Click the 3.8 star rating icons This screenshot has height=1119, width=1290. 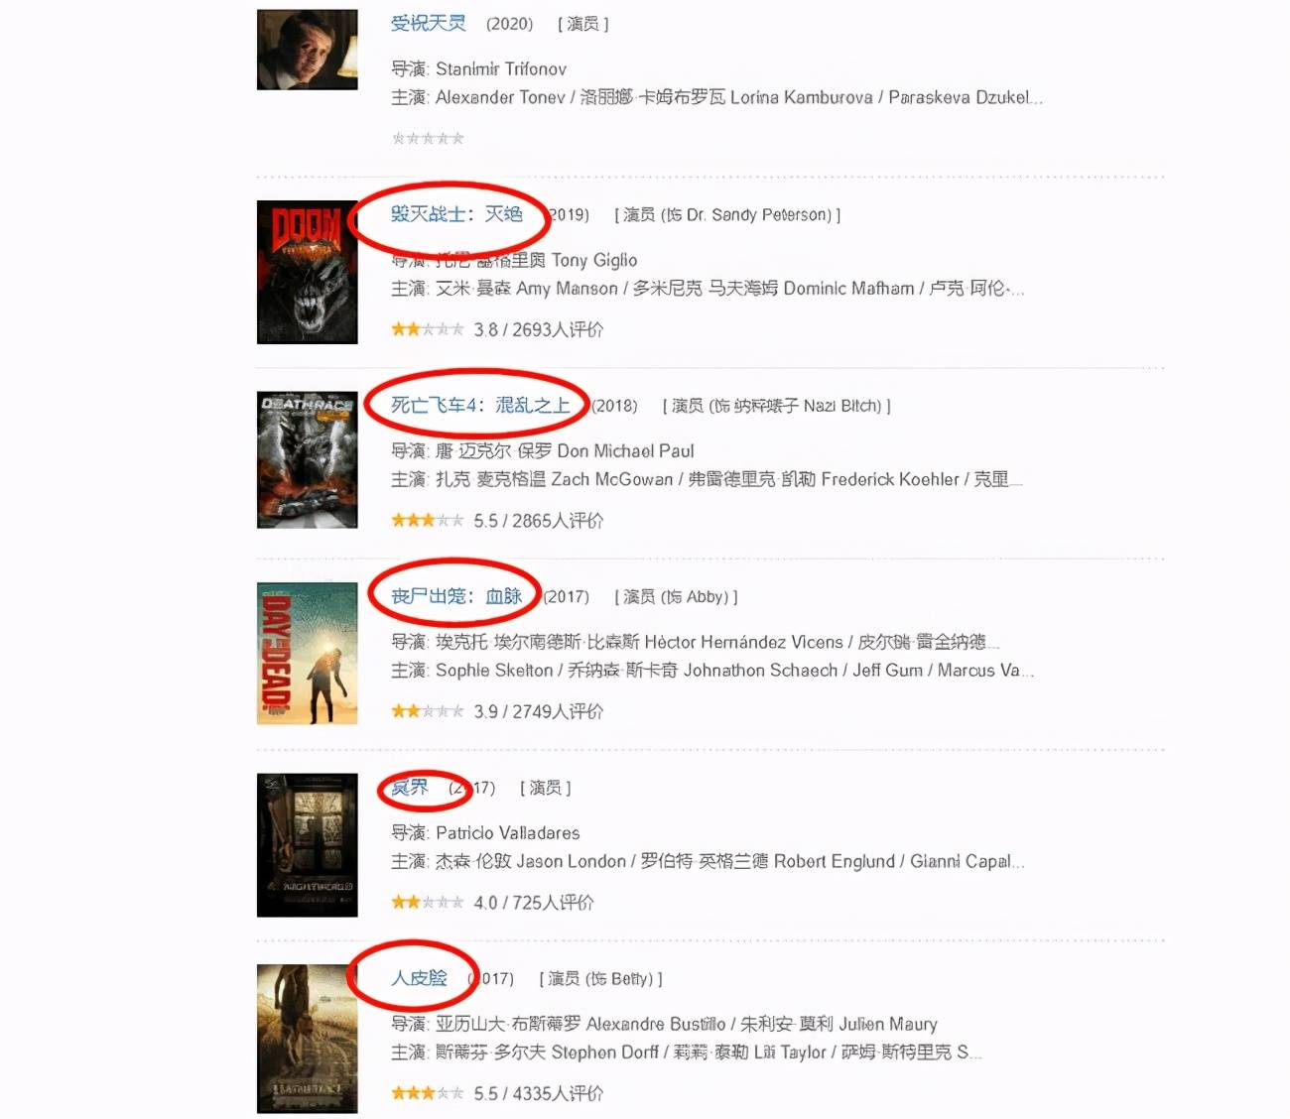pyautogui.click(x=428, y=329)
